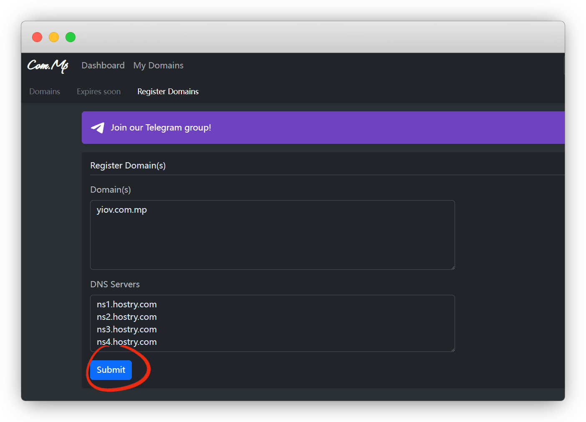The height and width of the screenshot is (422, 586).
Task: Open the Dashboard page
Action: [103, 65]
